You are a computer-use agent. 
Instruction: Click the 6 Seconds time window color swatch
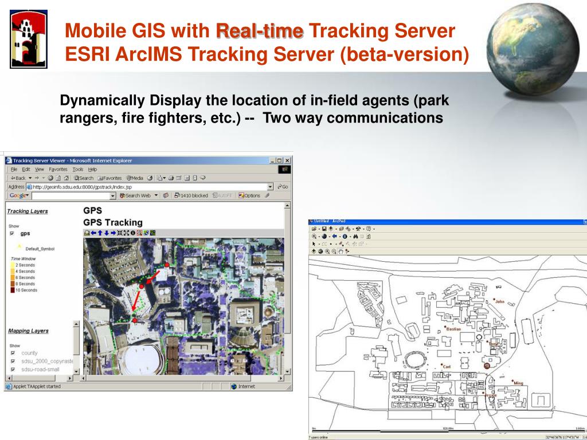pos(13,278)
